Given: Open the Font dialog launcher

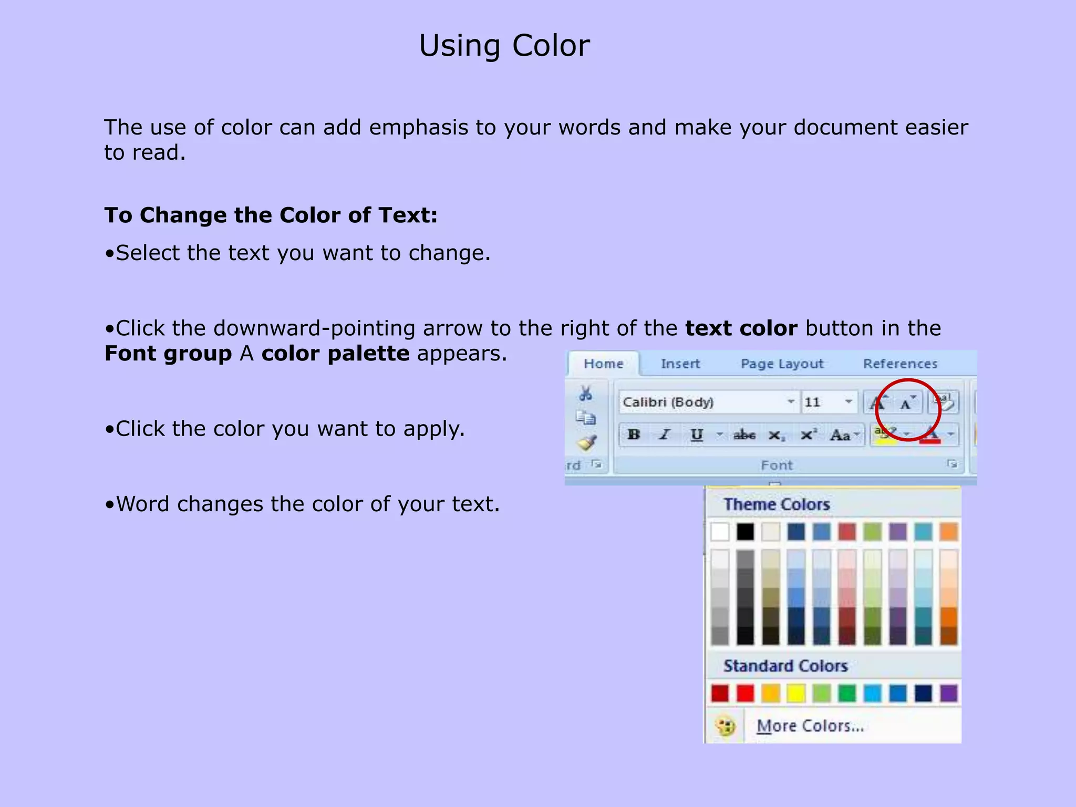Looking at the screenshot, I should [x=952, y=464].
